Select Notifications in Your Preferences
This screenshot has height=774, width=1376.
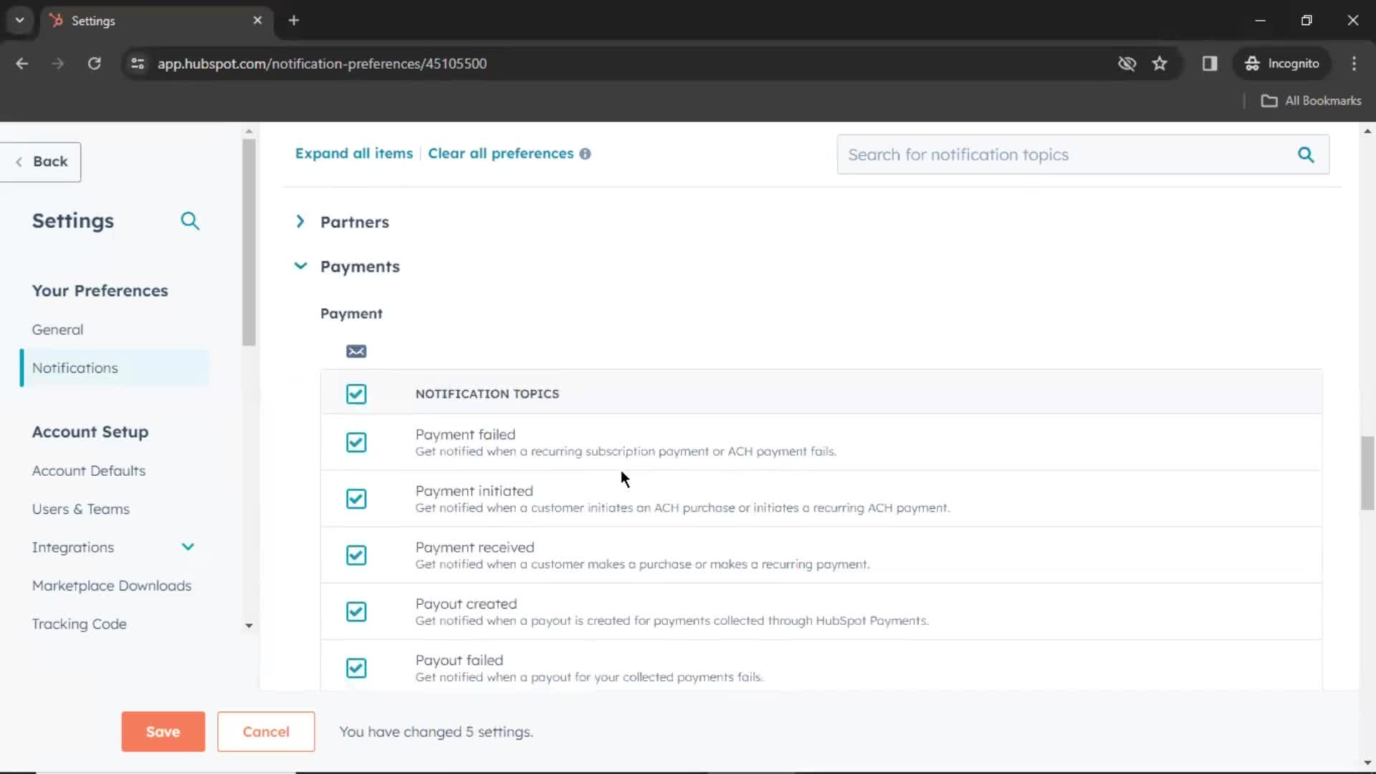click(x=75, y=368)
